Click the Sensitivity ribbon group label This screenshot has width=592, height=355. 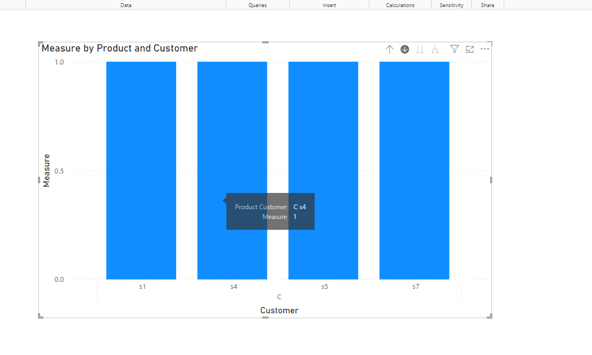[x=452, y=5]
